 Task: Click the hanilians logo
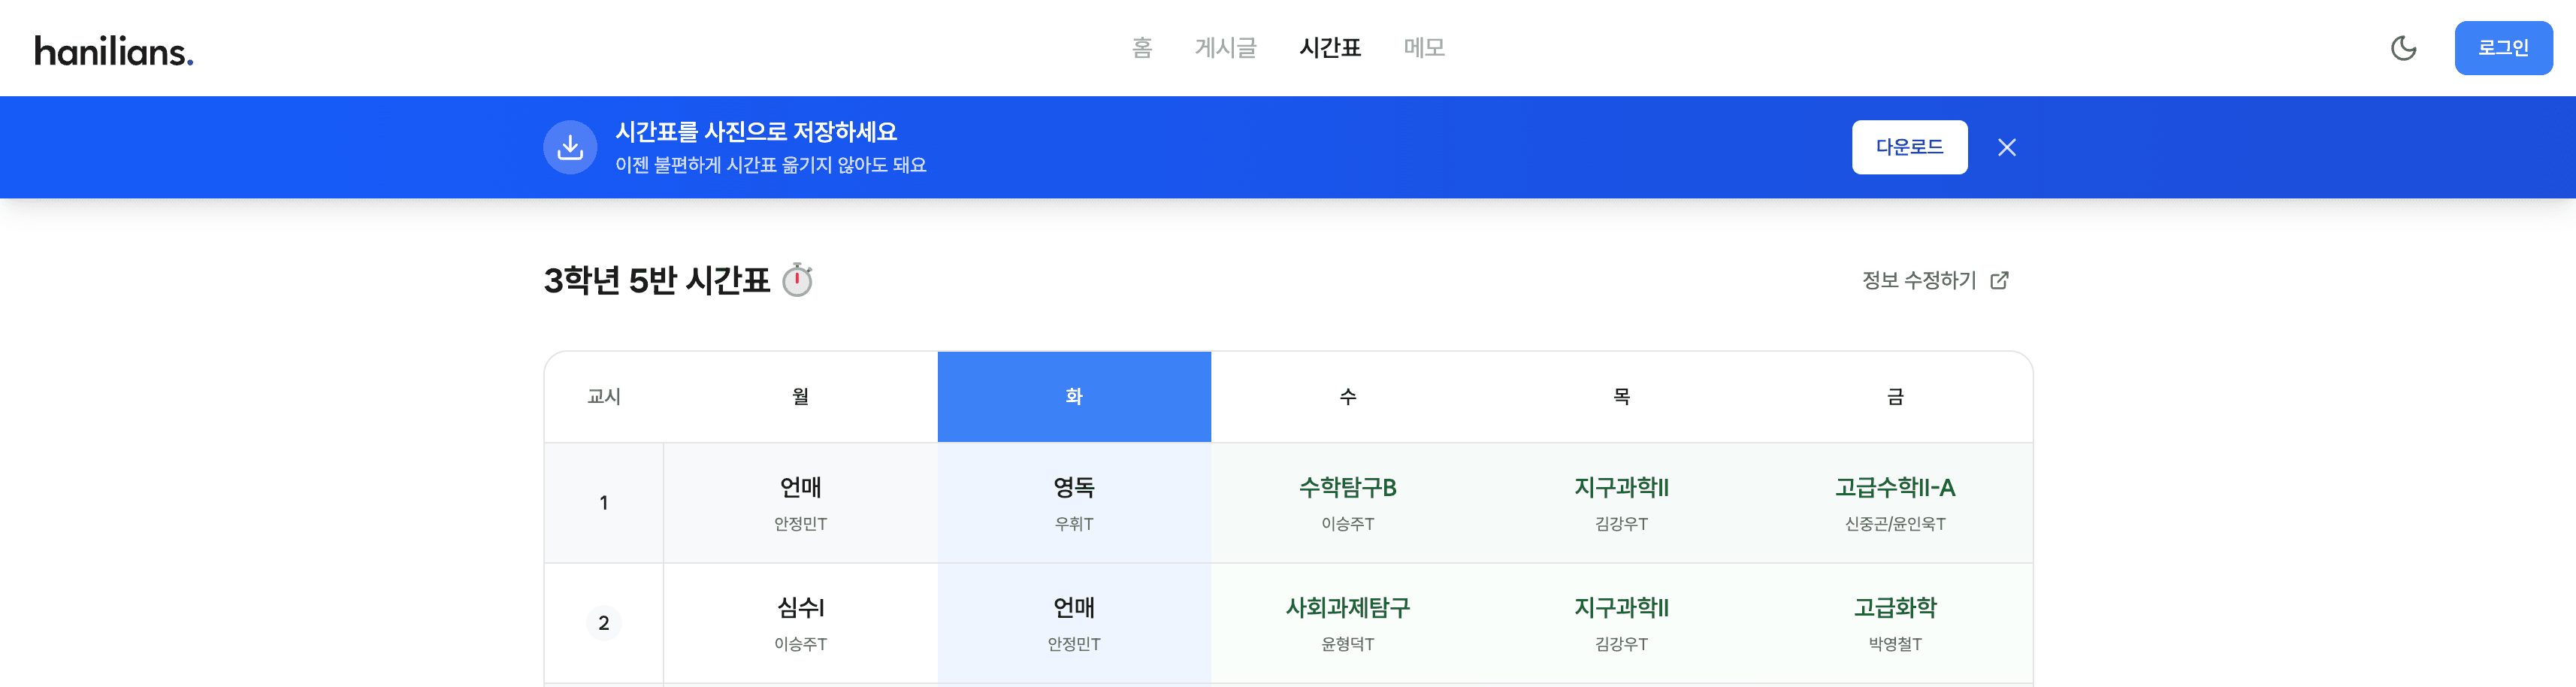coord(114,50)
